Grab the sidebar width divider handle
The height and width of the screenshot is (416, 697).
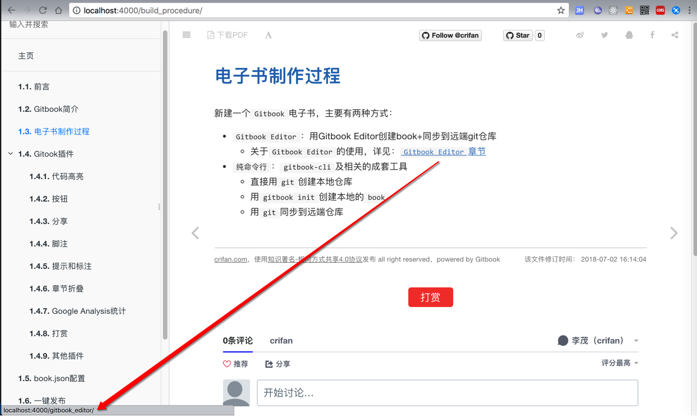coord(160,207)
